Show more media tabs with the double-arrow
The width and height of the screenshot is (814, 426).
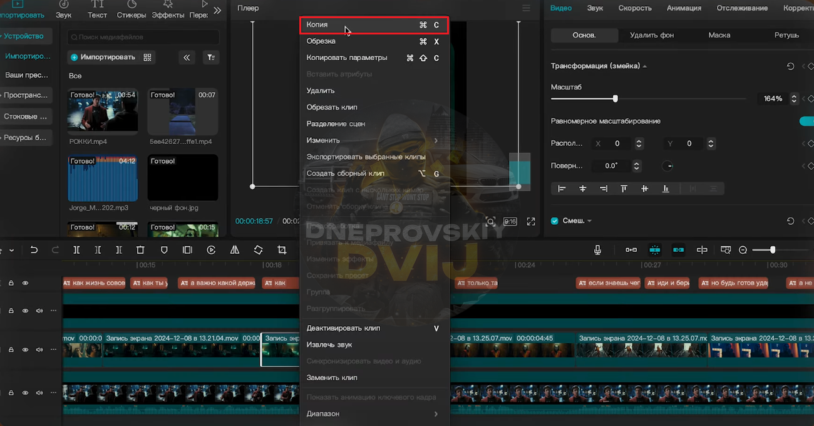pyautogui.click(x=217, y=10)
